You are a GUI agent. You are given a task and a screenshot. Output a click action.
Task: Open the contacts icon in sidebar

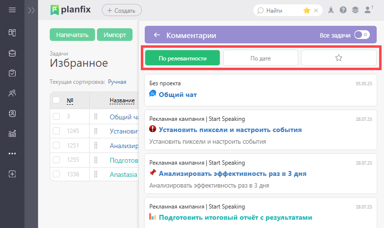(12, 114)
